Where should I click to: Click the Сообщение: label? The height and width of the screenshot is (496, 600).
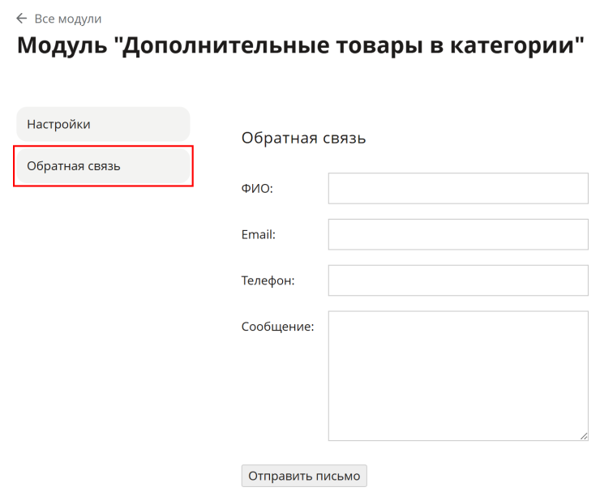pyautogui.click(x=277, y=327)
